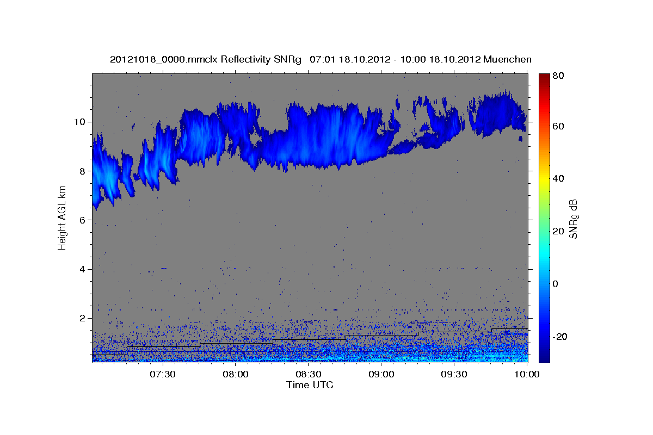
Task: Click the plot title text starting 20121018_0000.mmclx
Action: pos(321,59)
